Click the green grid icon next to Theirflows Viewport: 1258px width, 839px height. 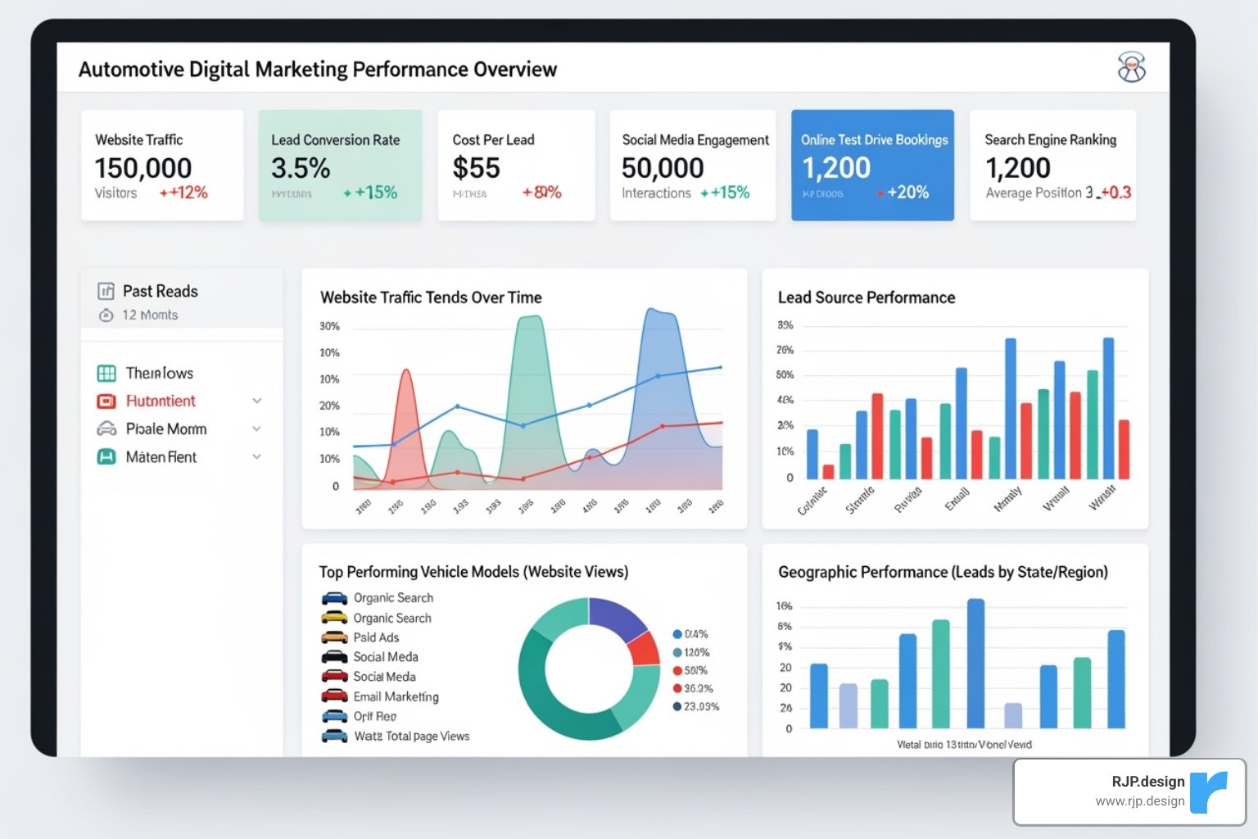point(106,373)
